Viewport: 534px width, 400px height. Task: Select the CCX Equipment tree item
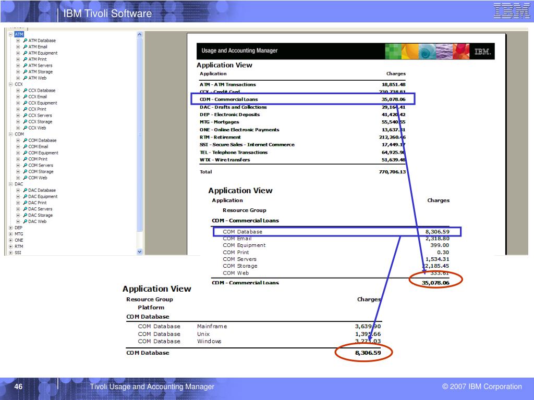click(43, 103)
